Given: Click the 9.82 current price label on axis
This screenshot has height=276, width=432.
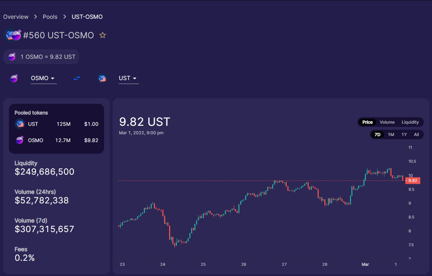Looking at the screenshot, I should coord(412,180).
